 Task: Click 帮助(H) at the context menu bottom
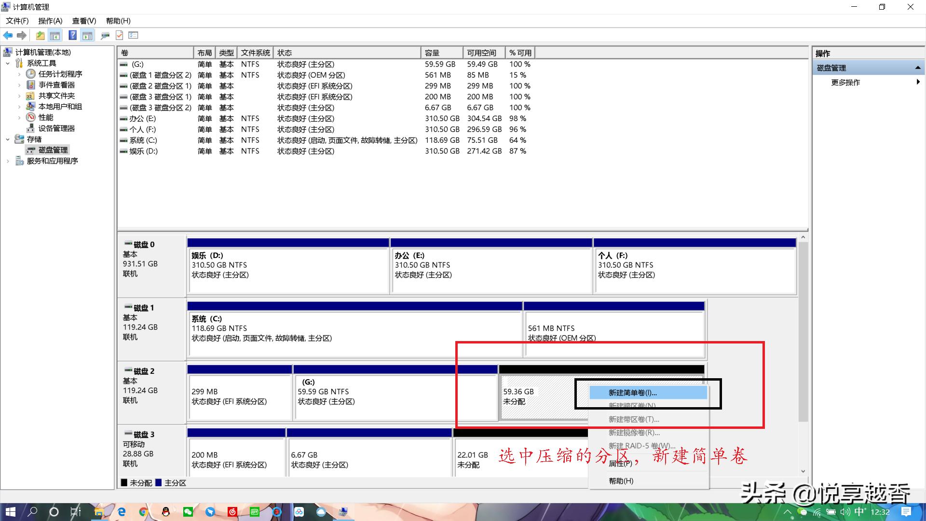(621, 480)
